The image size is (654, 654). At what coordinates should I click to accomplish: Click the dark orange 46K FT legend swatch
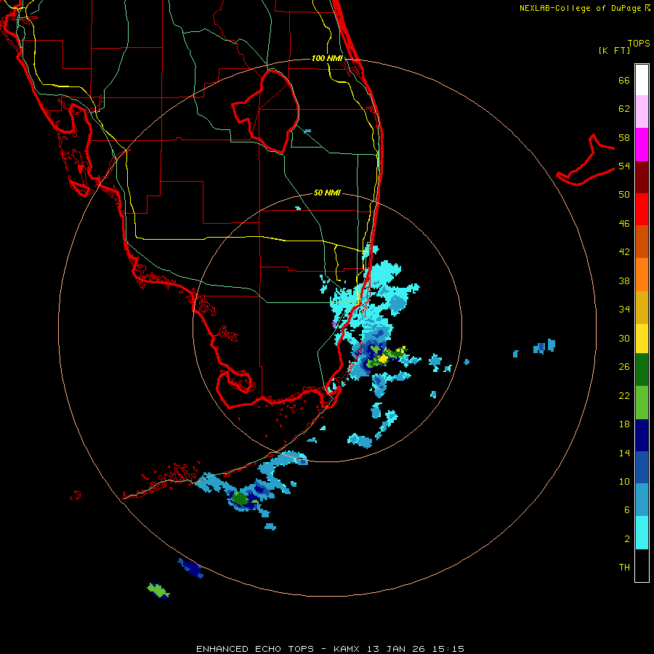tap(642, 242)
